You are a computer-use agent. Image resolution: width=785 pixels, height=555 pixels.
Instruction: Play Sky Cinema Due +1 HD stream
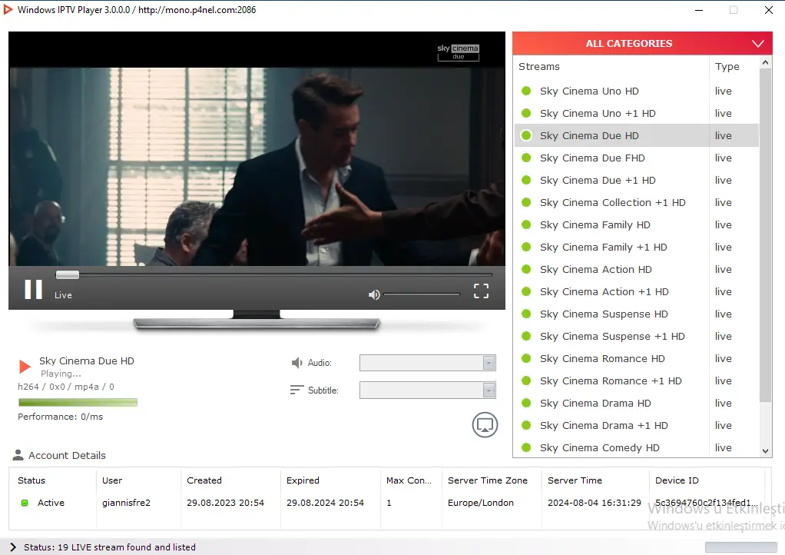[637, 181]
